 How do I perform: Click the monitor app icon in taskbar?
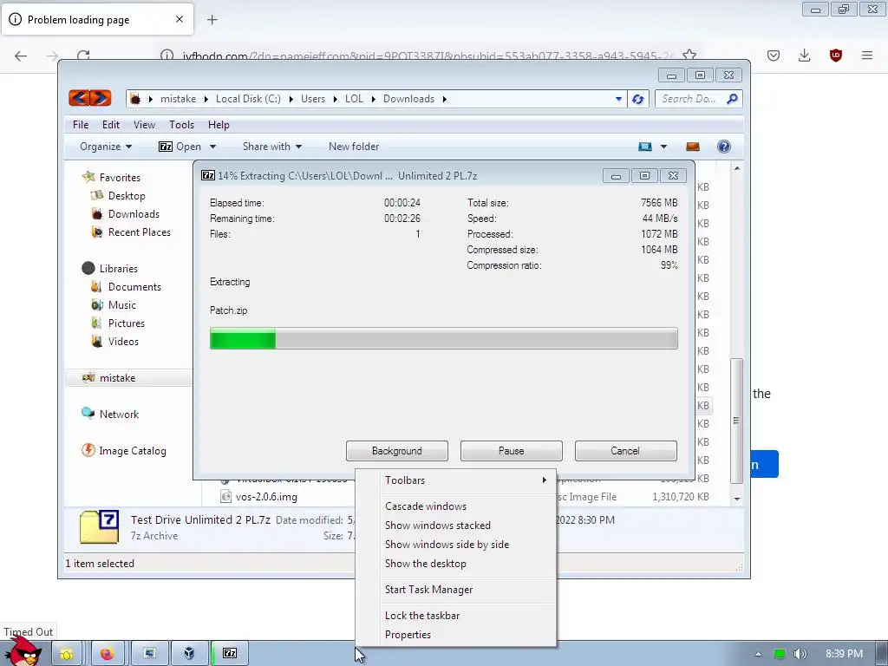[149, 654]
